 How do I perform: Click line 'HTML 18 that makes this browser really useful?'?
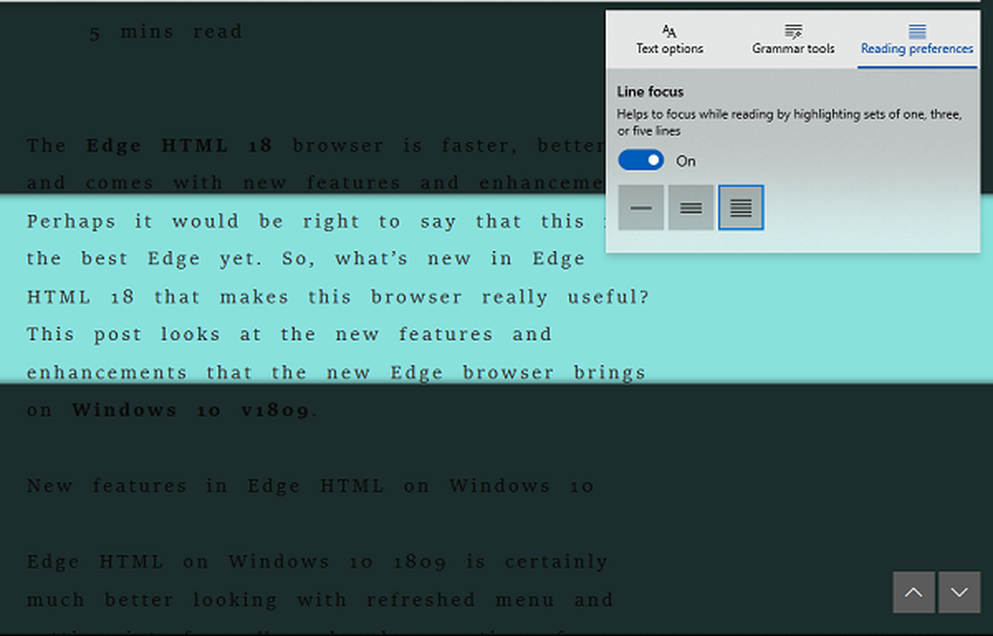pyautogui.click(x=339, y=297)
